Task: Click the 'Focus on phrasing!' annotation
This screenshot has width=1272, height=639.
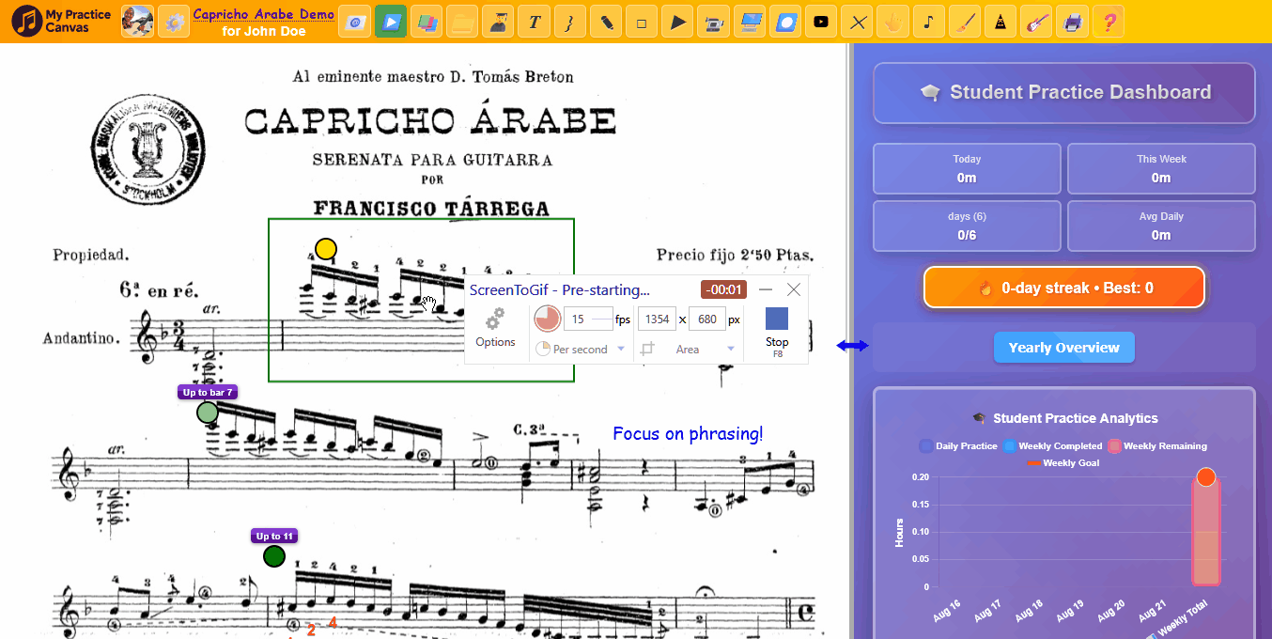Action: coord(688,433)
